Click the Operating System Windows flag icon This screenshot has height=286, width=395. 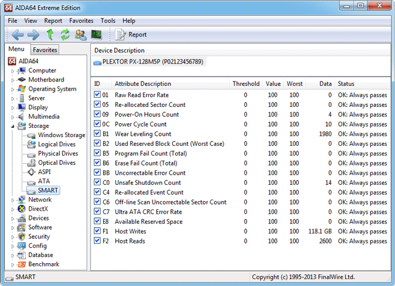[x=22, y=89]
